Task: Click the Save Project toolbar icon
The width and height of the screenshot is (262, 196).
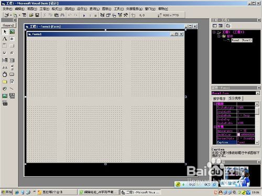Action: [37, 15]
